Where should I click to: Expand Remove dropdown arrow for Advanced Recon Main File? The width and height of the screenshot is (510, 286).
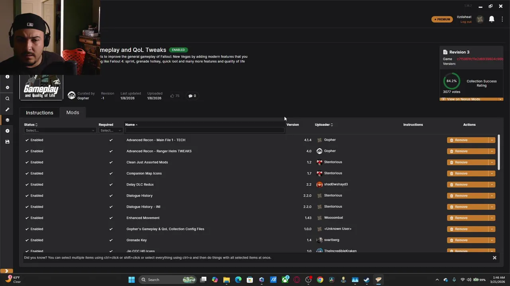pos(492,140)
